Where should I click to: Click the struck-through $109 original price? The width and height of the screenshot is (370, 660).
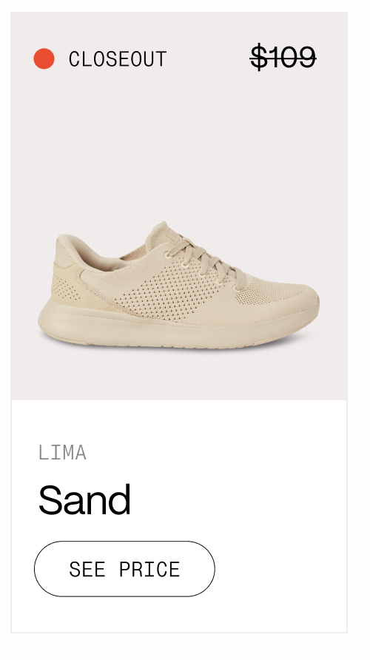pos(283,57)
